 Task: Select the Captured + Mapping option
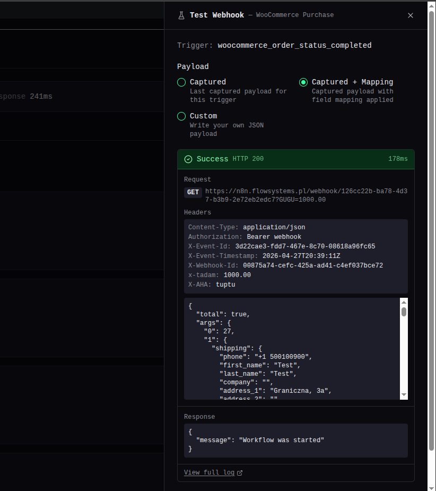[303, 82]
